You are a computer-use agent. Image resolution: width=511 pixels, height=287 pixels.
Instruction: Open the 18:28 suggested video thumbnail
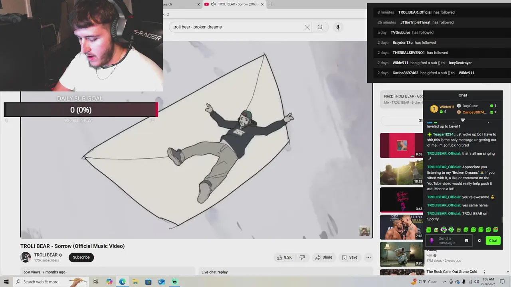(x=401, y=173)
